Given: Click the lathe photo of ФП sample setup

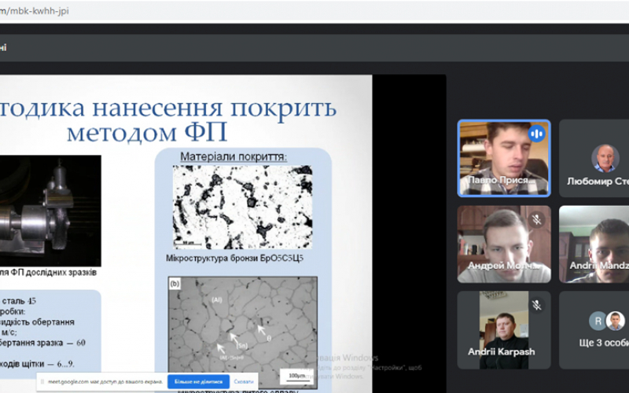Looking at the screenshot, I should [x=50, y=211].
